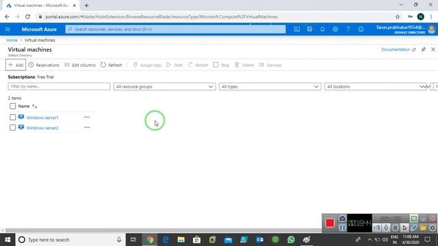
Task: Open the account avatar menu
Action: [432, 29]
